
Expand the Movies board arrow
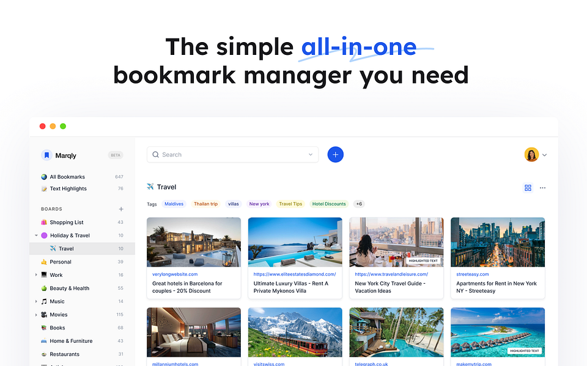click(x=36, y=315)
